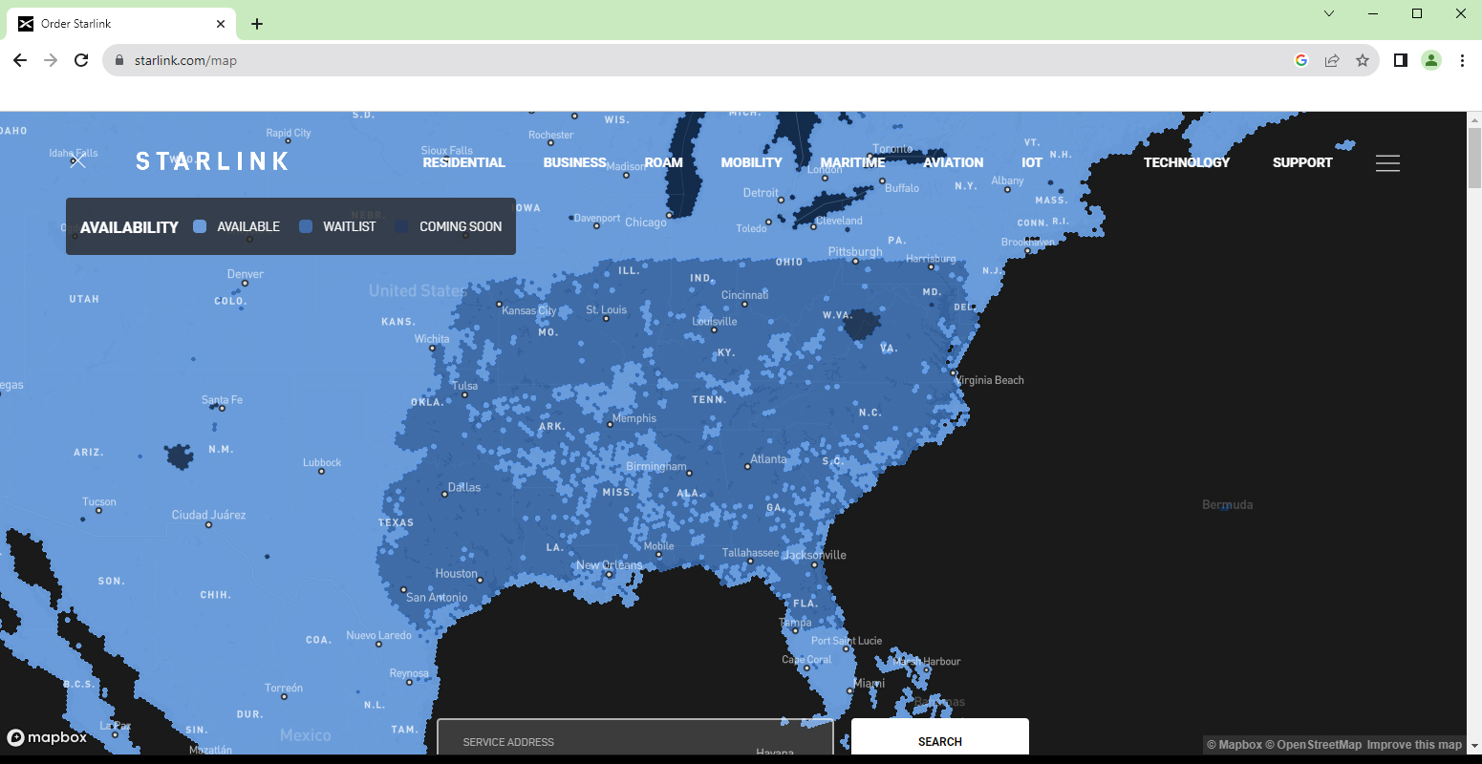Navigate to the IOT page

click(1032, 162)
